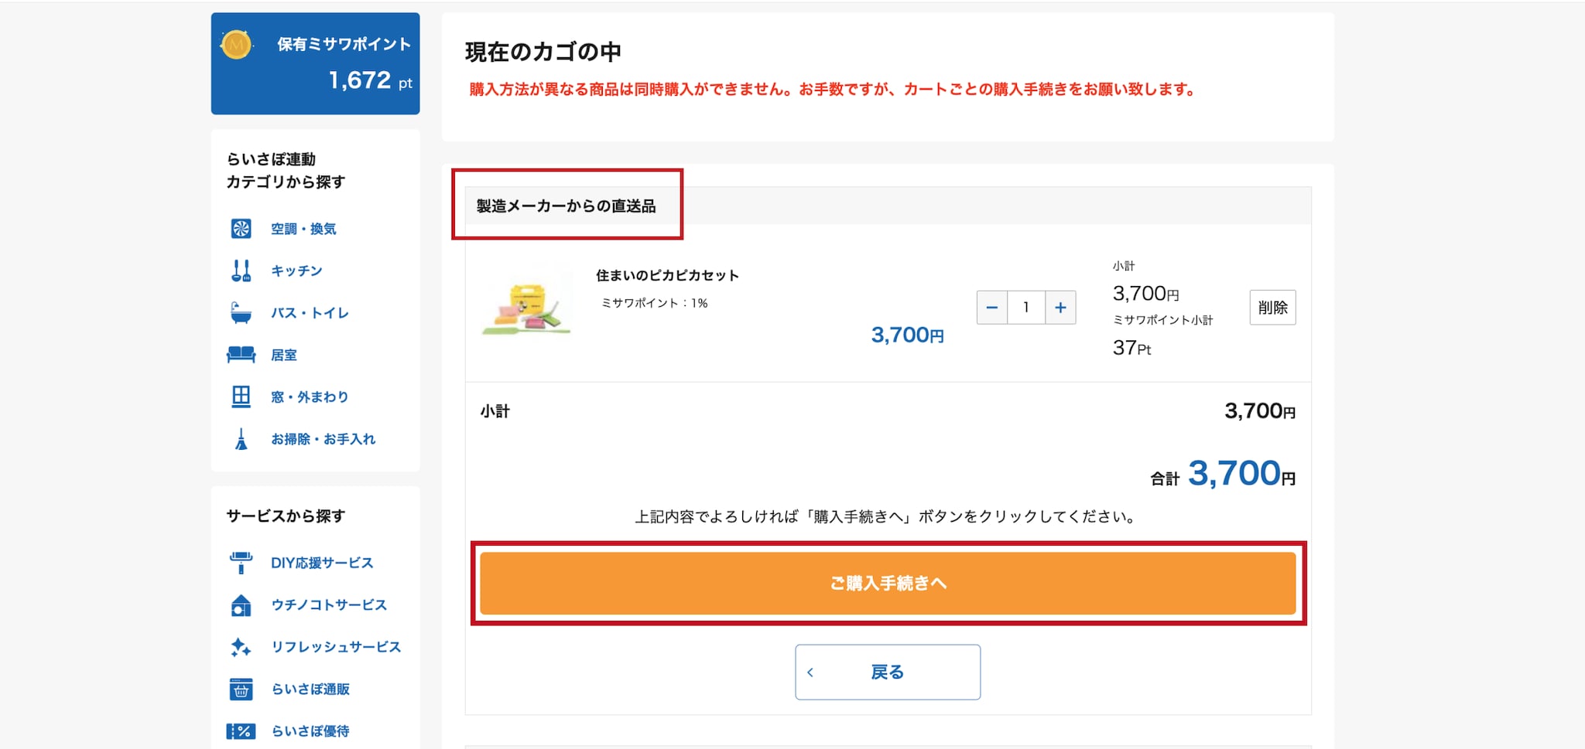The height and width of the screenshot is (749, 1585).
Task: Click the 窓・外まわり window icon
Action: point(241,397)
